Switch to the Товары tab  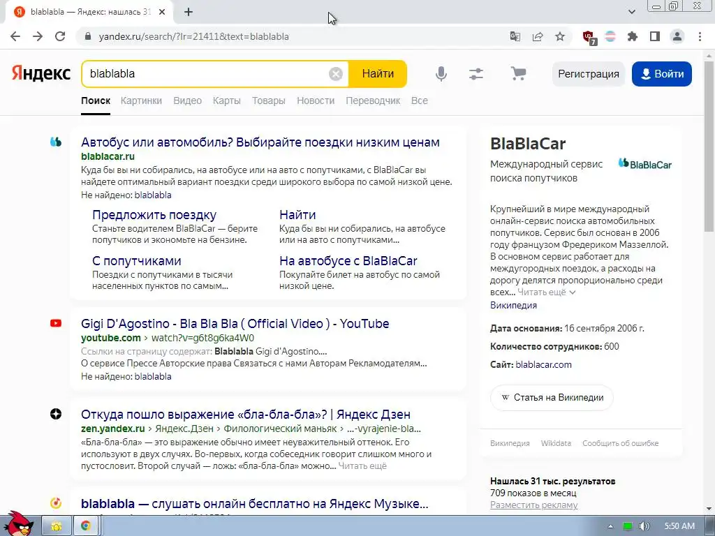coord(269,100)
